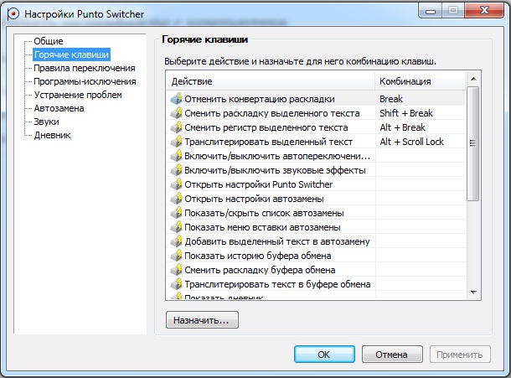The image size is (511, 378).
Task: Select row Включить/выключить звуковые эффекты
Action: (x=317, y=170)
